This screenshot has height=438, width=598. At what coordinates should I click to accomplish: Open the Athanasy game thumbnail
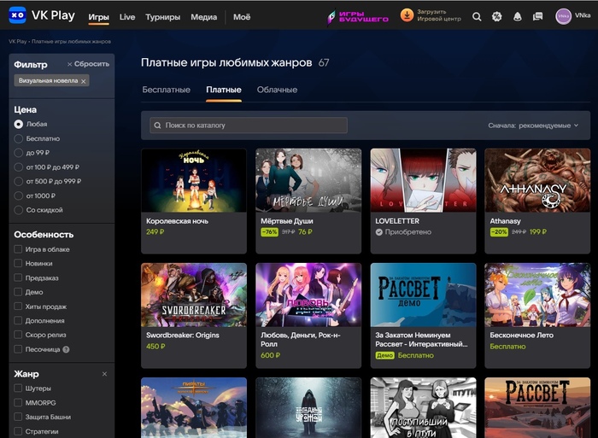tap(537, 180)
